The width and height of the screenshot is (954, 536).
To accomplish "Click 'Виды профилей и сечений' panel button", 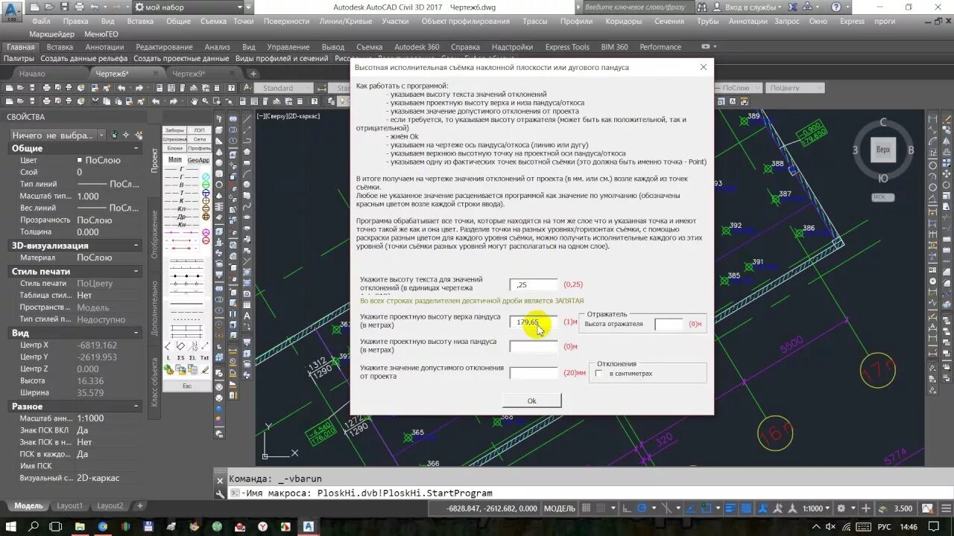I will (x=282, y=58).
